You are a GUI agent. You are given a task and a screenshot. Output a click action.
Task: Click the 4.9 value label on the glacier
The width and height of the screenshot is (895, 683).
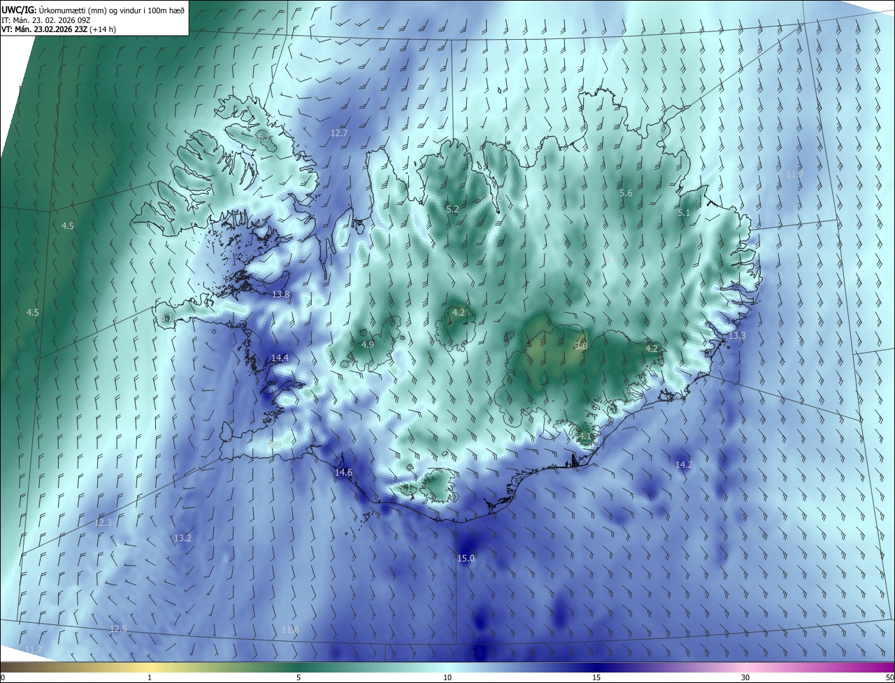click(x=368, y=344)
